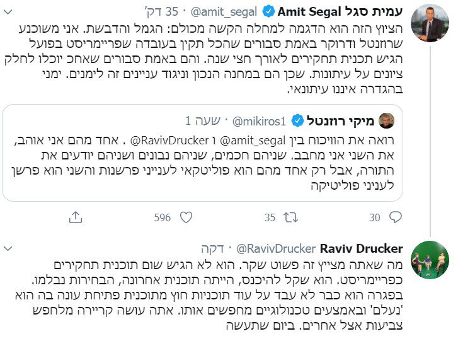The height and width of the screenshot is (341, 458).
Task: Like the tweet with the heart icon
Action: point(186,217)
